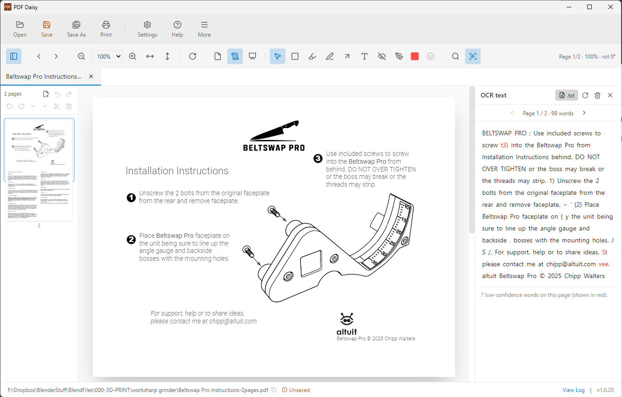Open the 100% zoom level dropdown
This screenshot has width=622, height=397.
(107, 56)
